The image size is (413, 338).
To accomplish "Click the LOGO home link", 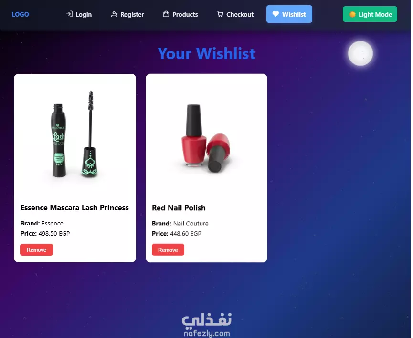I will click(x=20, y=14).
